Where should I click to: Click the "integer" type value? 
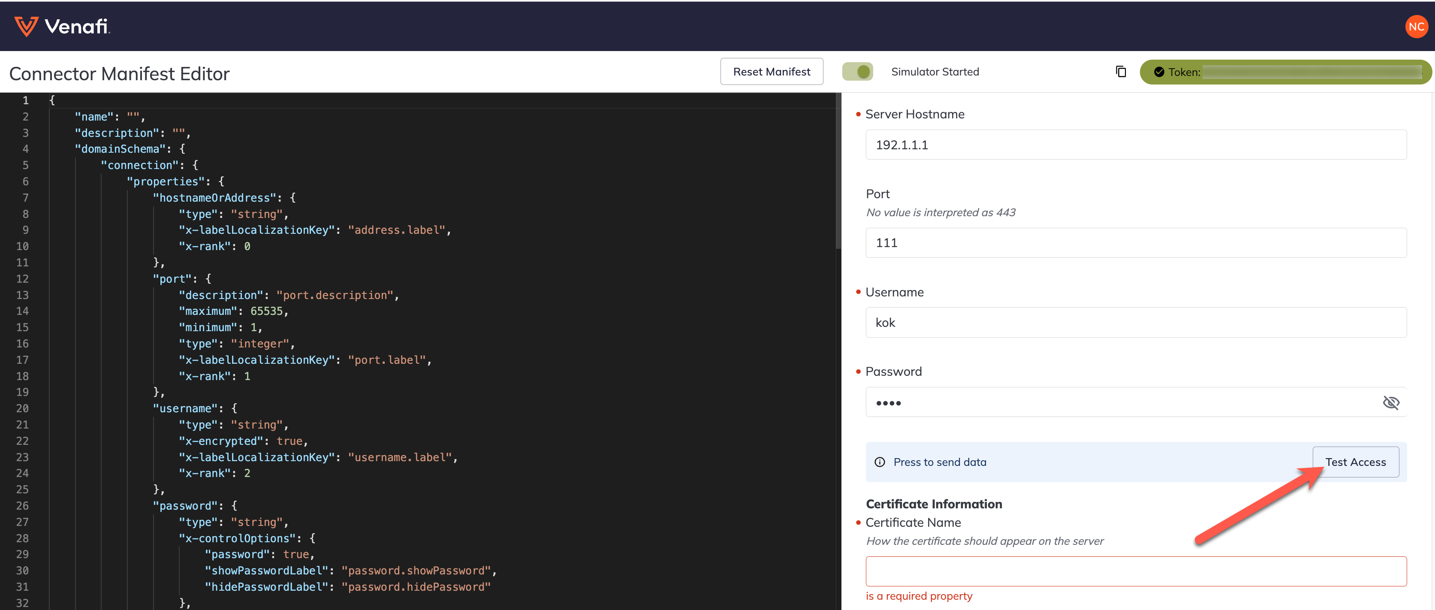click(260, 344)
